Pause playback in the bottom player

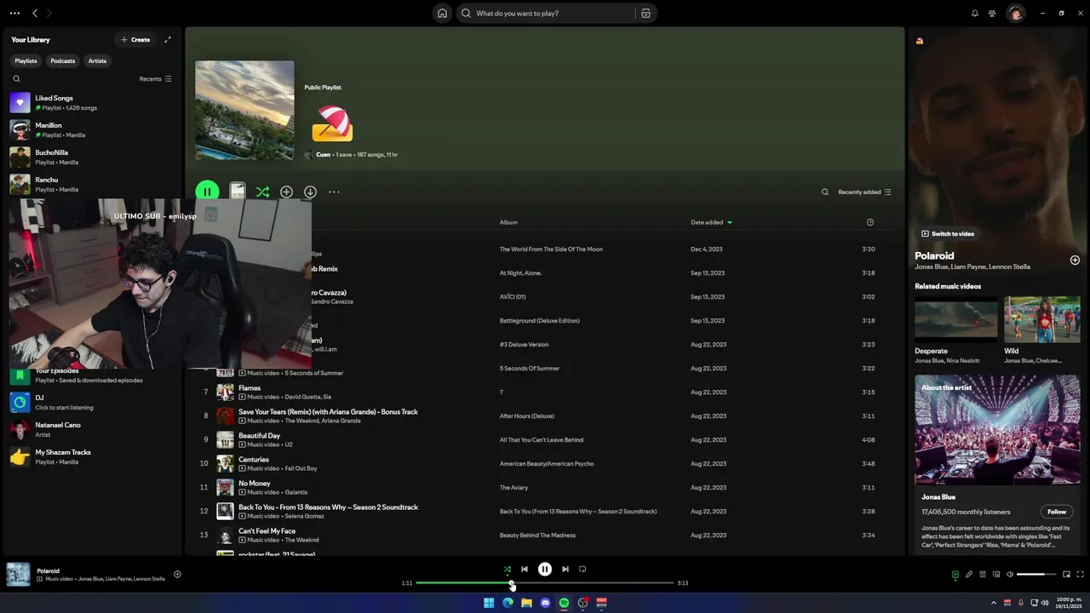545,570
